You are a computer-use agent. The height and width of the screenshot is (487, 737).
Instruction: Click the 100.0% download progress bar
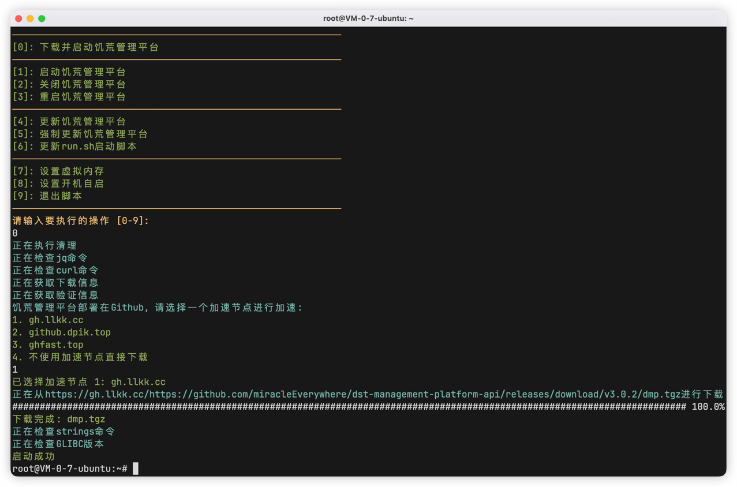click(368, 407)
